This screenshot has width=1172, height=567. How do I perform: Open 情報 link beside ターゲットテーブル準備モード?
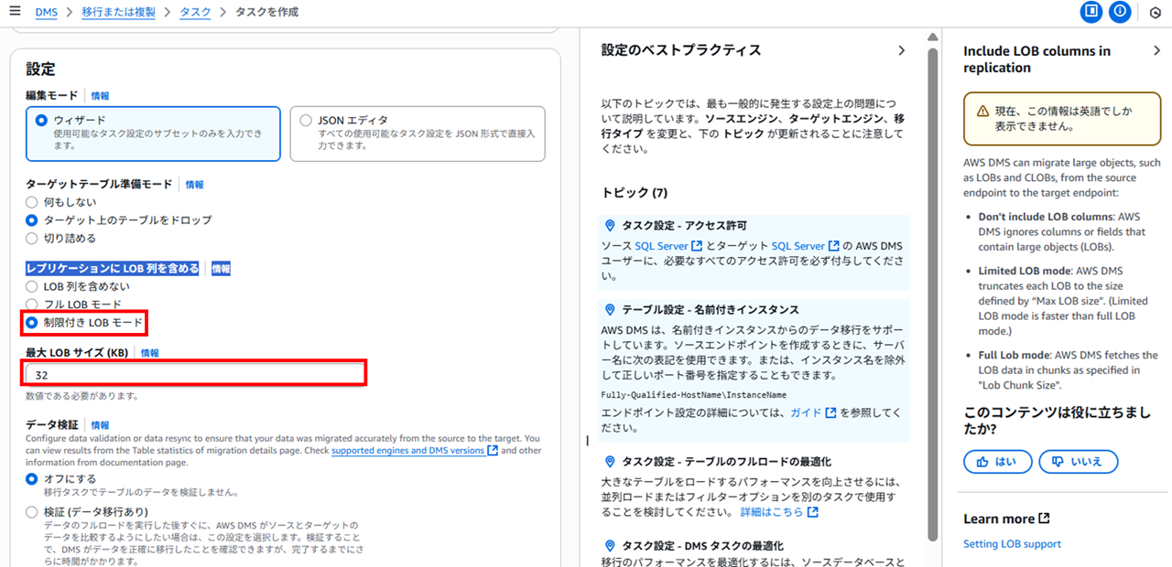(195, 184)
